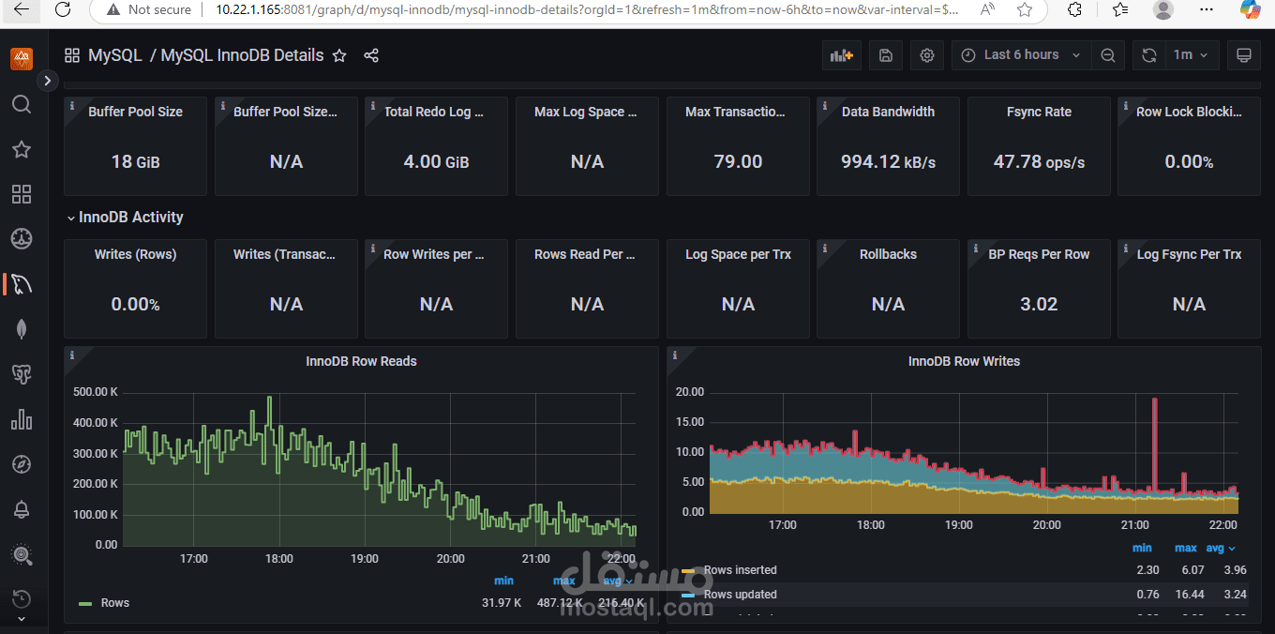1275x634 pixels.
Task: Show info for Data Bandwidth panel
Action: click(825, 106)
